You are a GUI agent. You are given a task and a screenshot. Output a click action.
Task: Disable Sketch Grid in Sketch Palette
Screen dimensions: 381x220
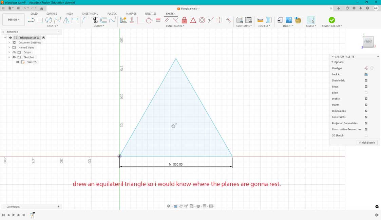(x=366, y=80)
